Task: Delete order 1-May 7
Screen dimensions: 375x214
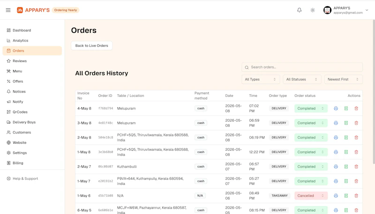Action: (x=356, y=181)
